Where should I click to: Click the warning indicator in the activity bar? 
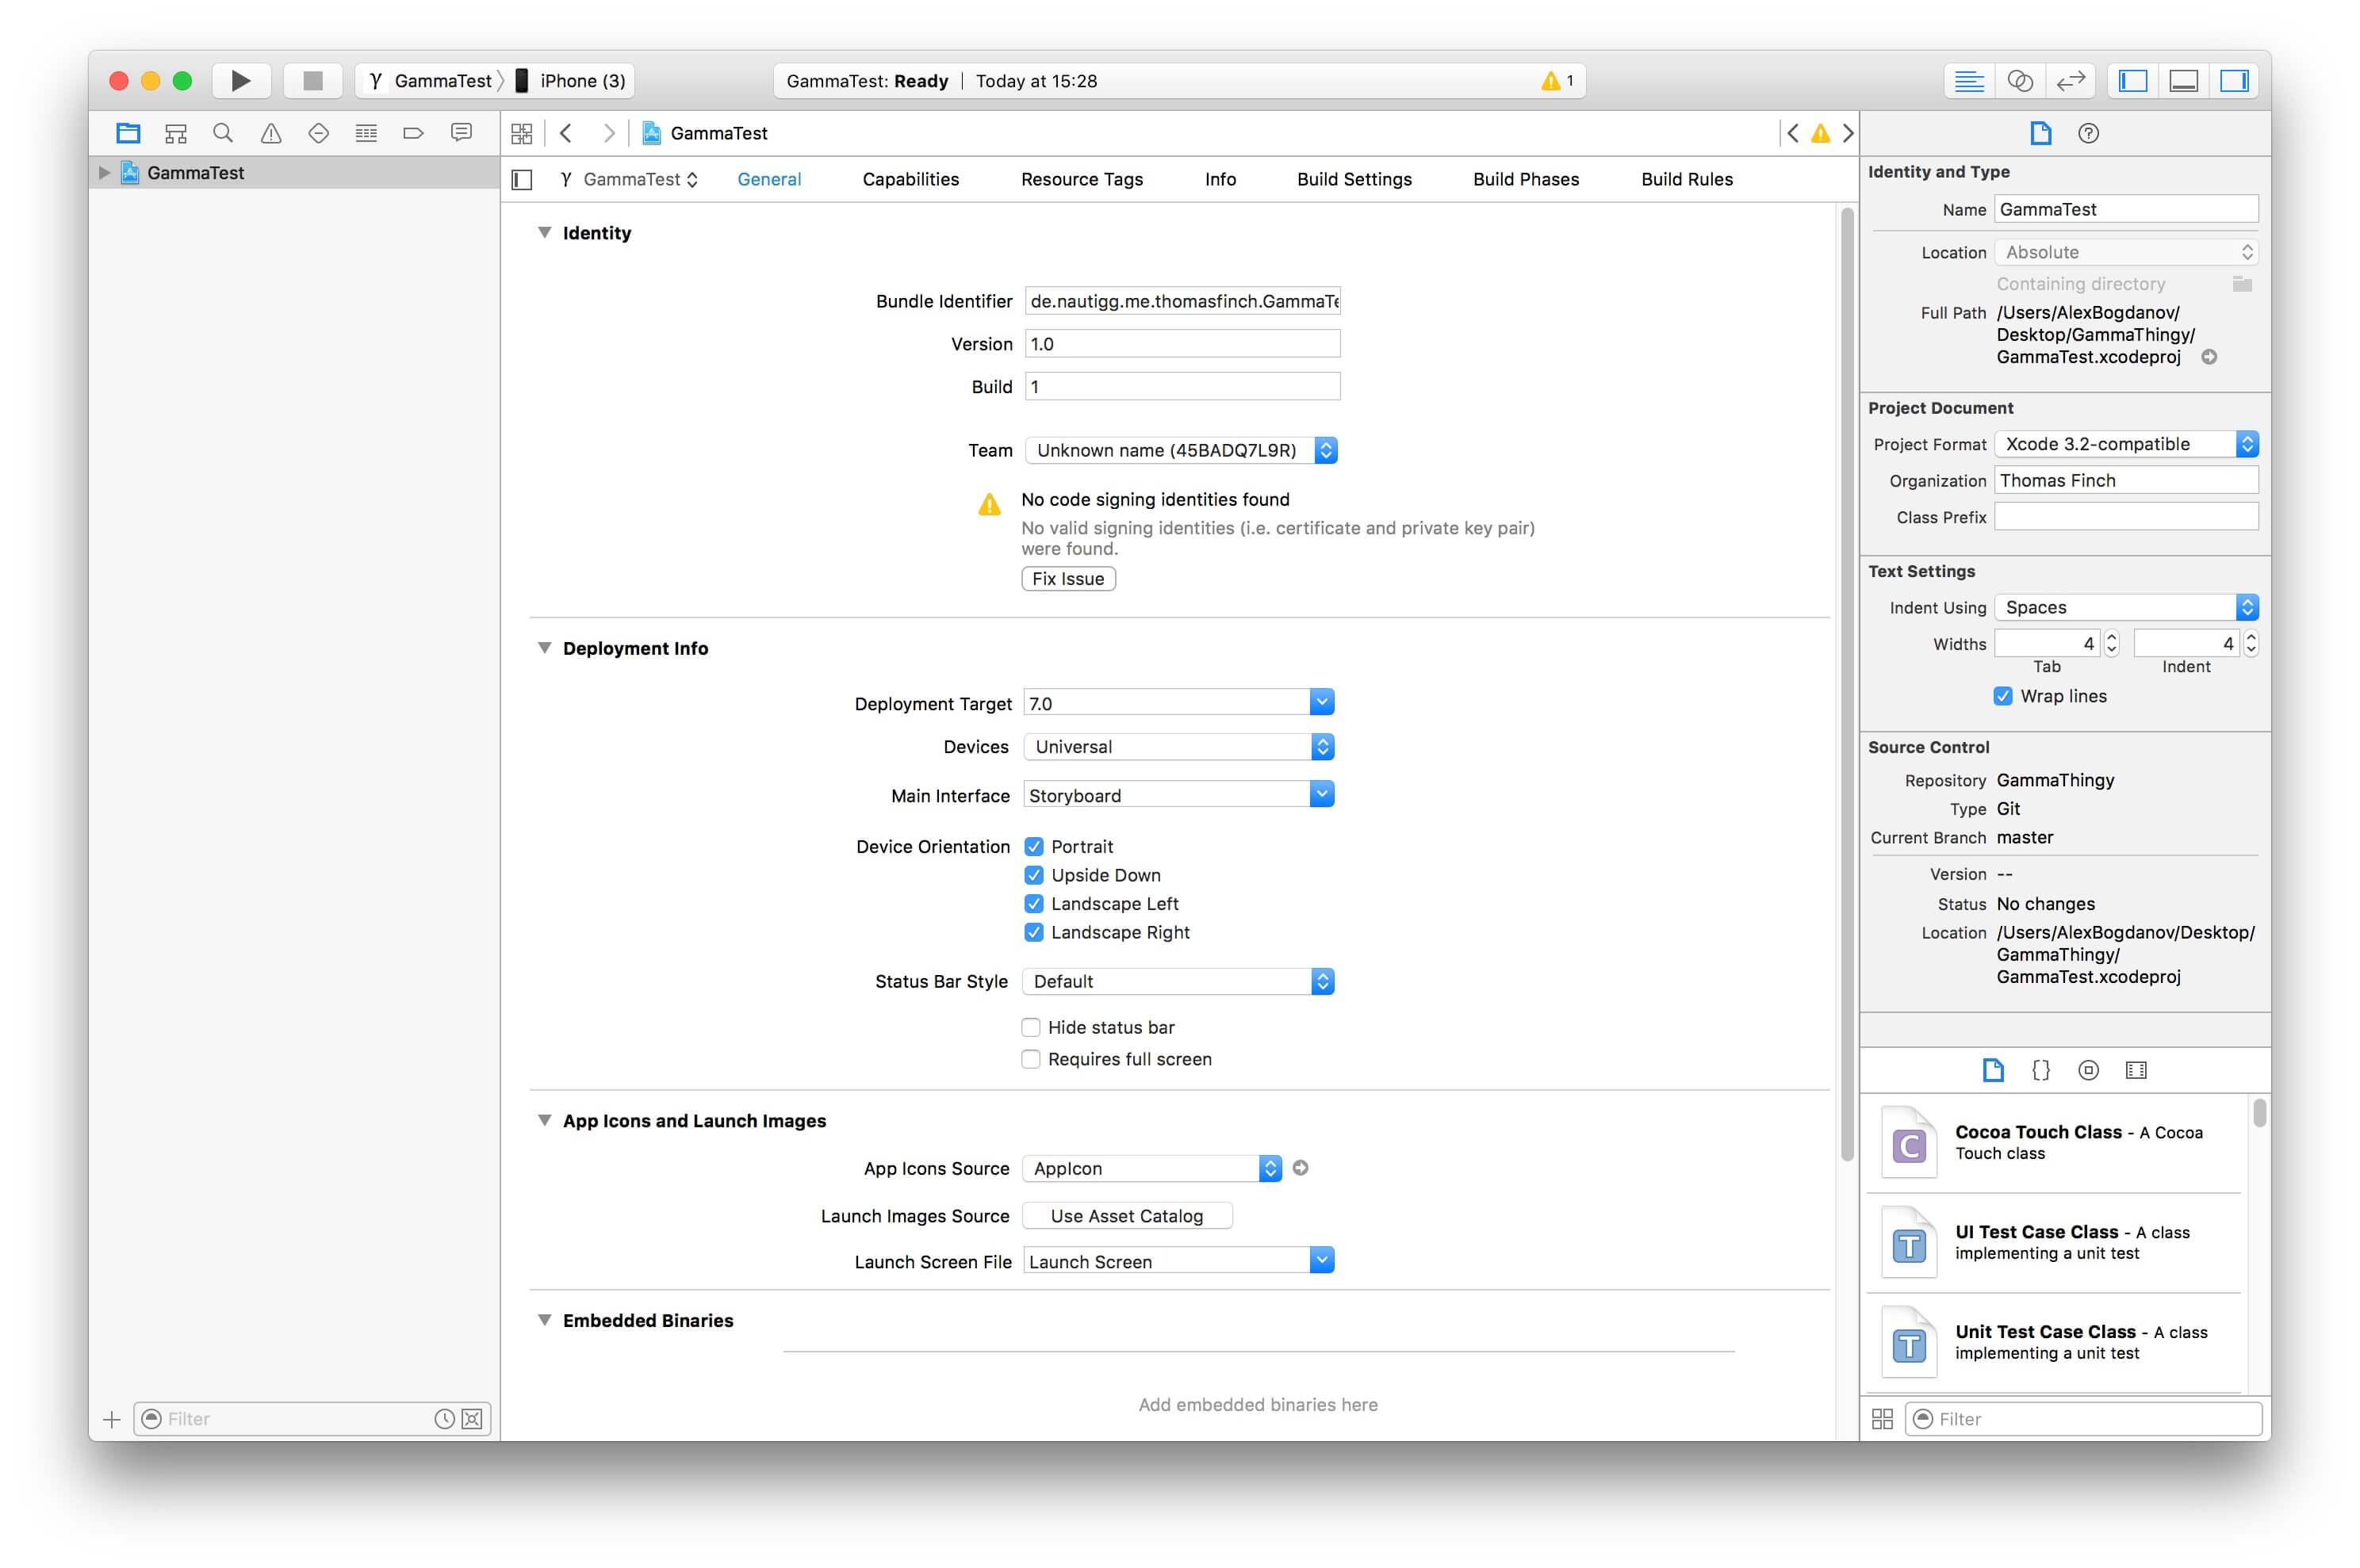(x=1557, y=81)
